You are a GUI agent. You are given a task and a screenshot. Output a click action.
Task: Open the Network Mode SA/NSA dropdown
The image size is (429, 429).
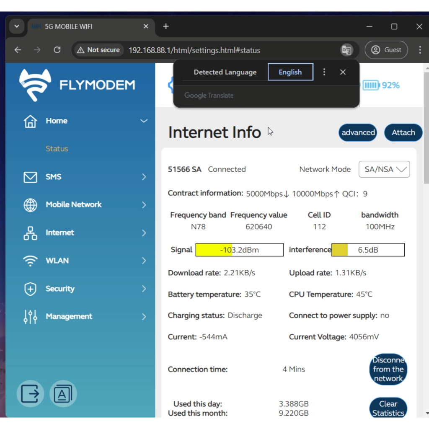(x=384, y=169)
